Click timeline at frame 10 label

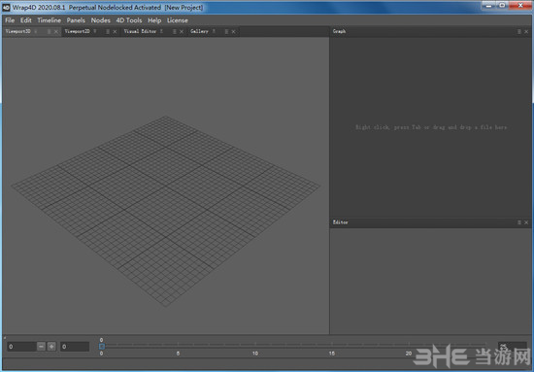point(255,354)
